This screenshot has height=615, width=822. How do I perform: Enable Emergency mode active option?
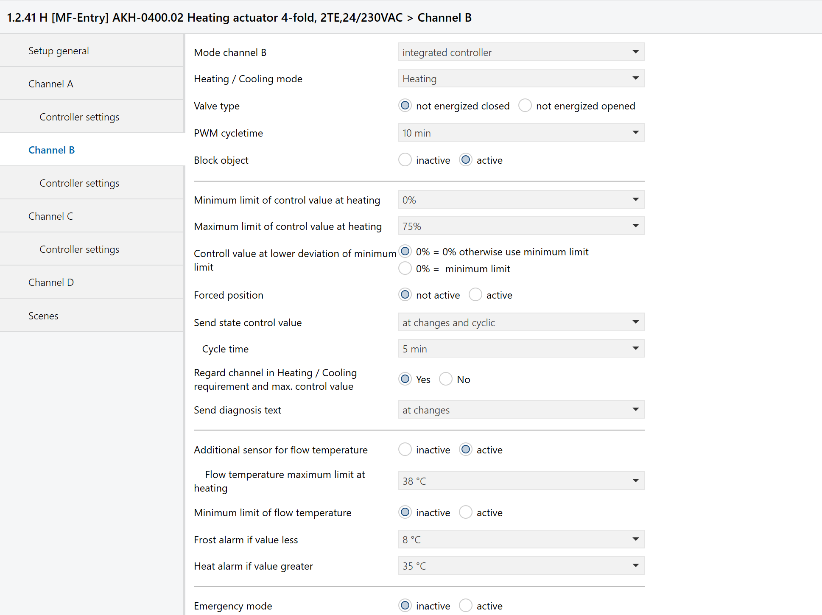[x=466, y=606]
